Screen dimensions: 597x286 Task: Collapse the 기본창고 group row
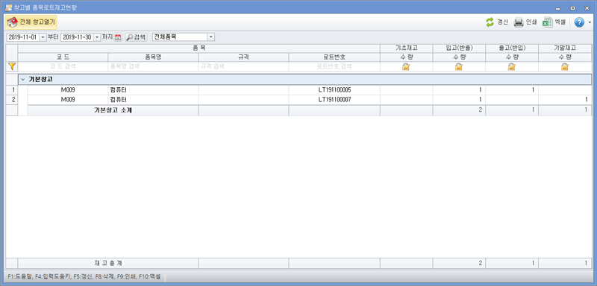(23, 80)
